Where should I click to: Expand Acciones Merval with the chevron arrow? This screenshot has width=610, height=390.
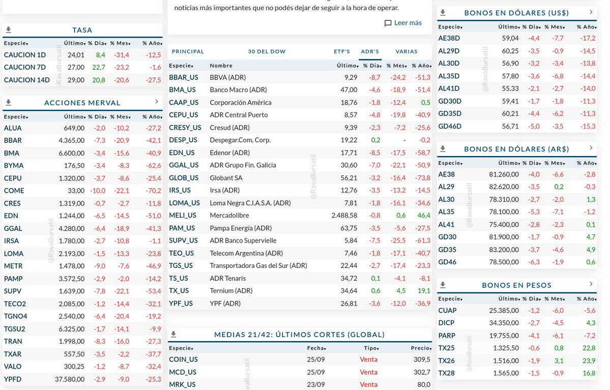[157, 102]
